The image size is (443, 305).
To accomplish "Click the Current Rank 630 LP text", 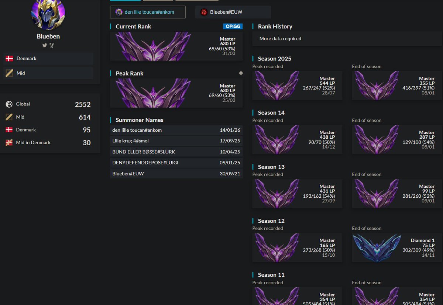I will (x=228, y=44).
